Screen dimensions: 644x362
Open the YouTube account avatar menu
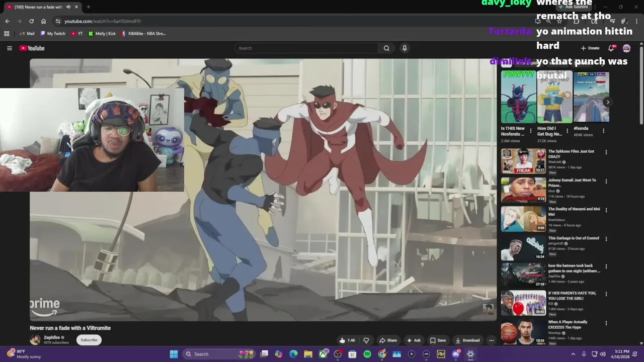click(x=626, y=48)
